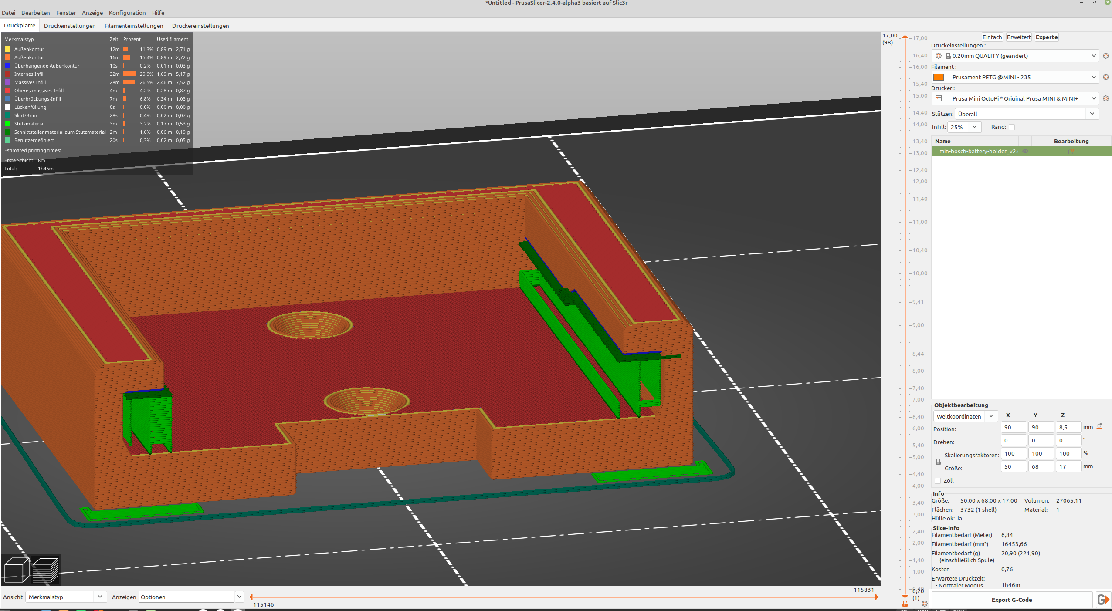Viewport: 1112px width, 611px height.
Task: Click the Name column header
Action: [975, 141]
